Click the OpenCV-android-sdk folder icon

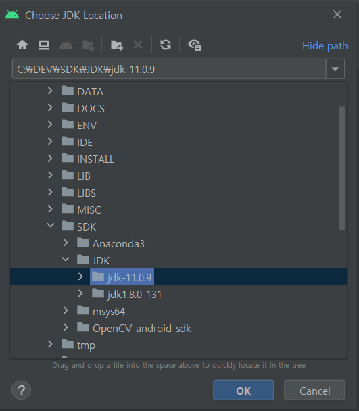click(x=83, y=327)
